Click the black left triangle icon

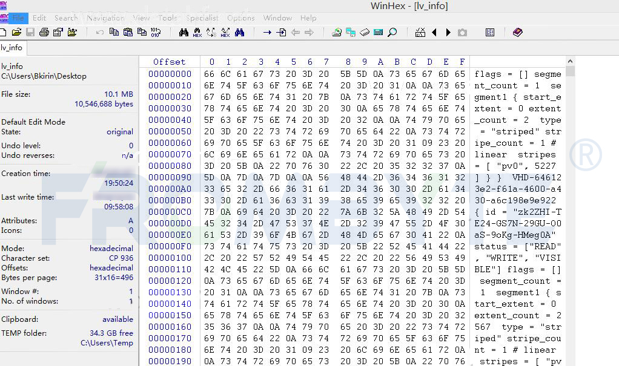[434, 32]
